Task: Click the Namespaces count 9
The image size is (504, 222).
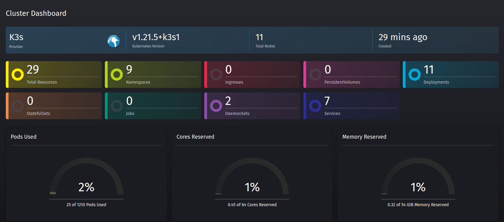Action: (x=129, y=70)
